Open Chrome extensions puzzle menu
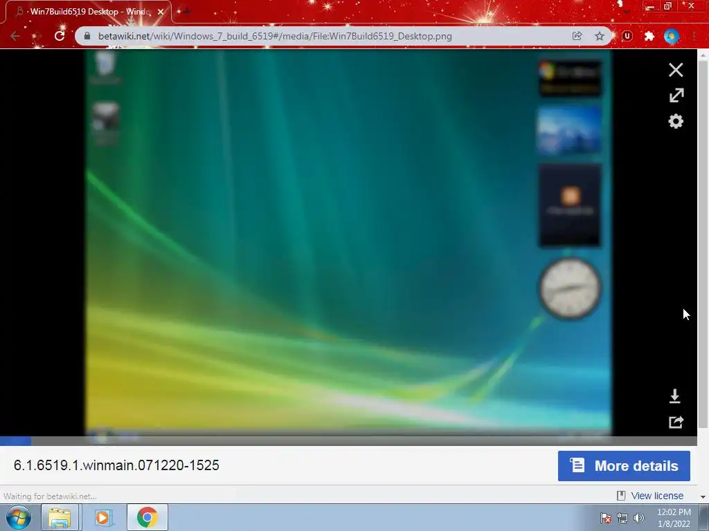This screenshot has height=531, width=709. pos(649,36)
